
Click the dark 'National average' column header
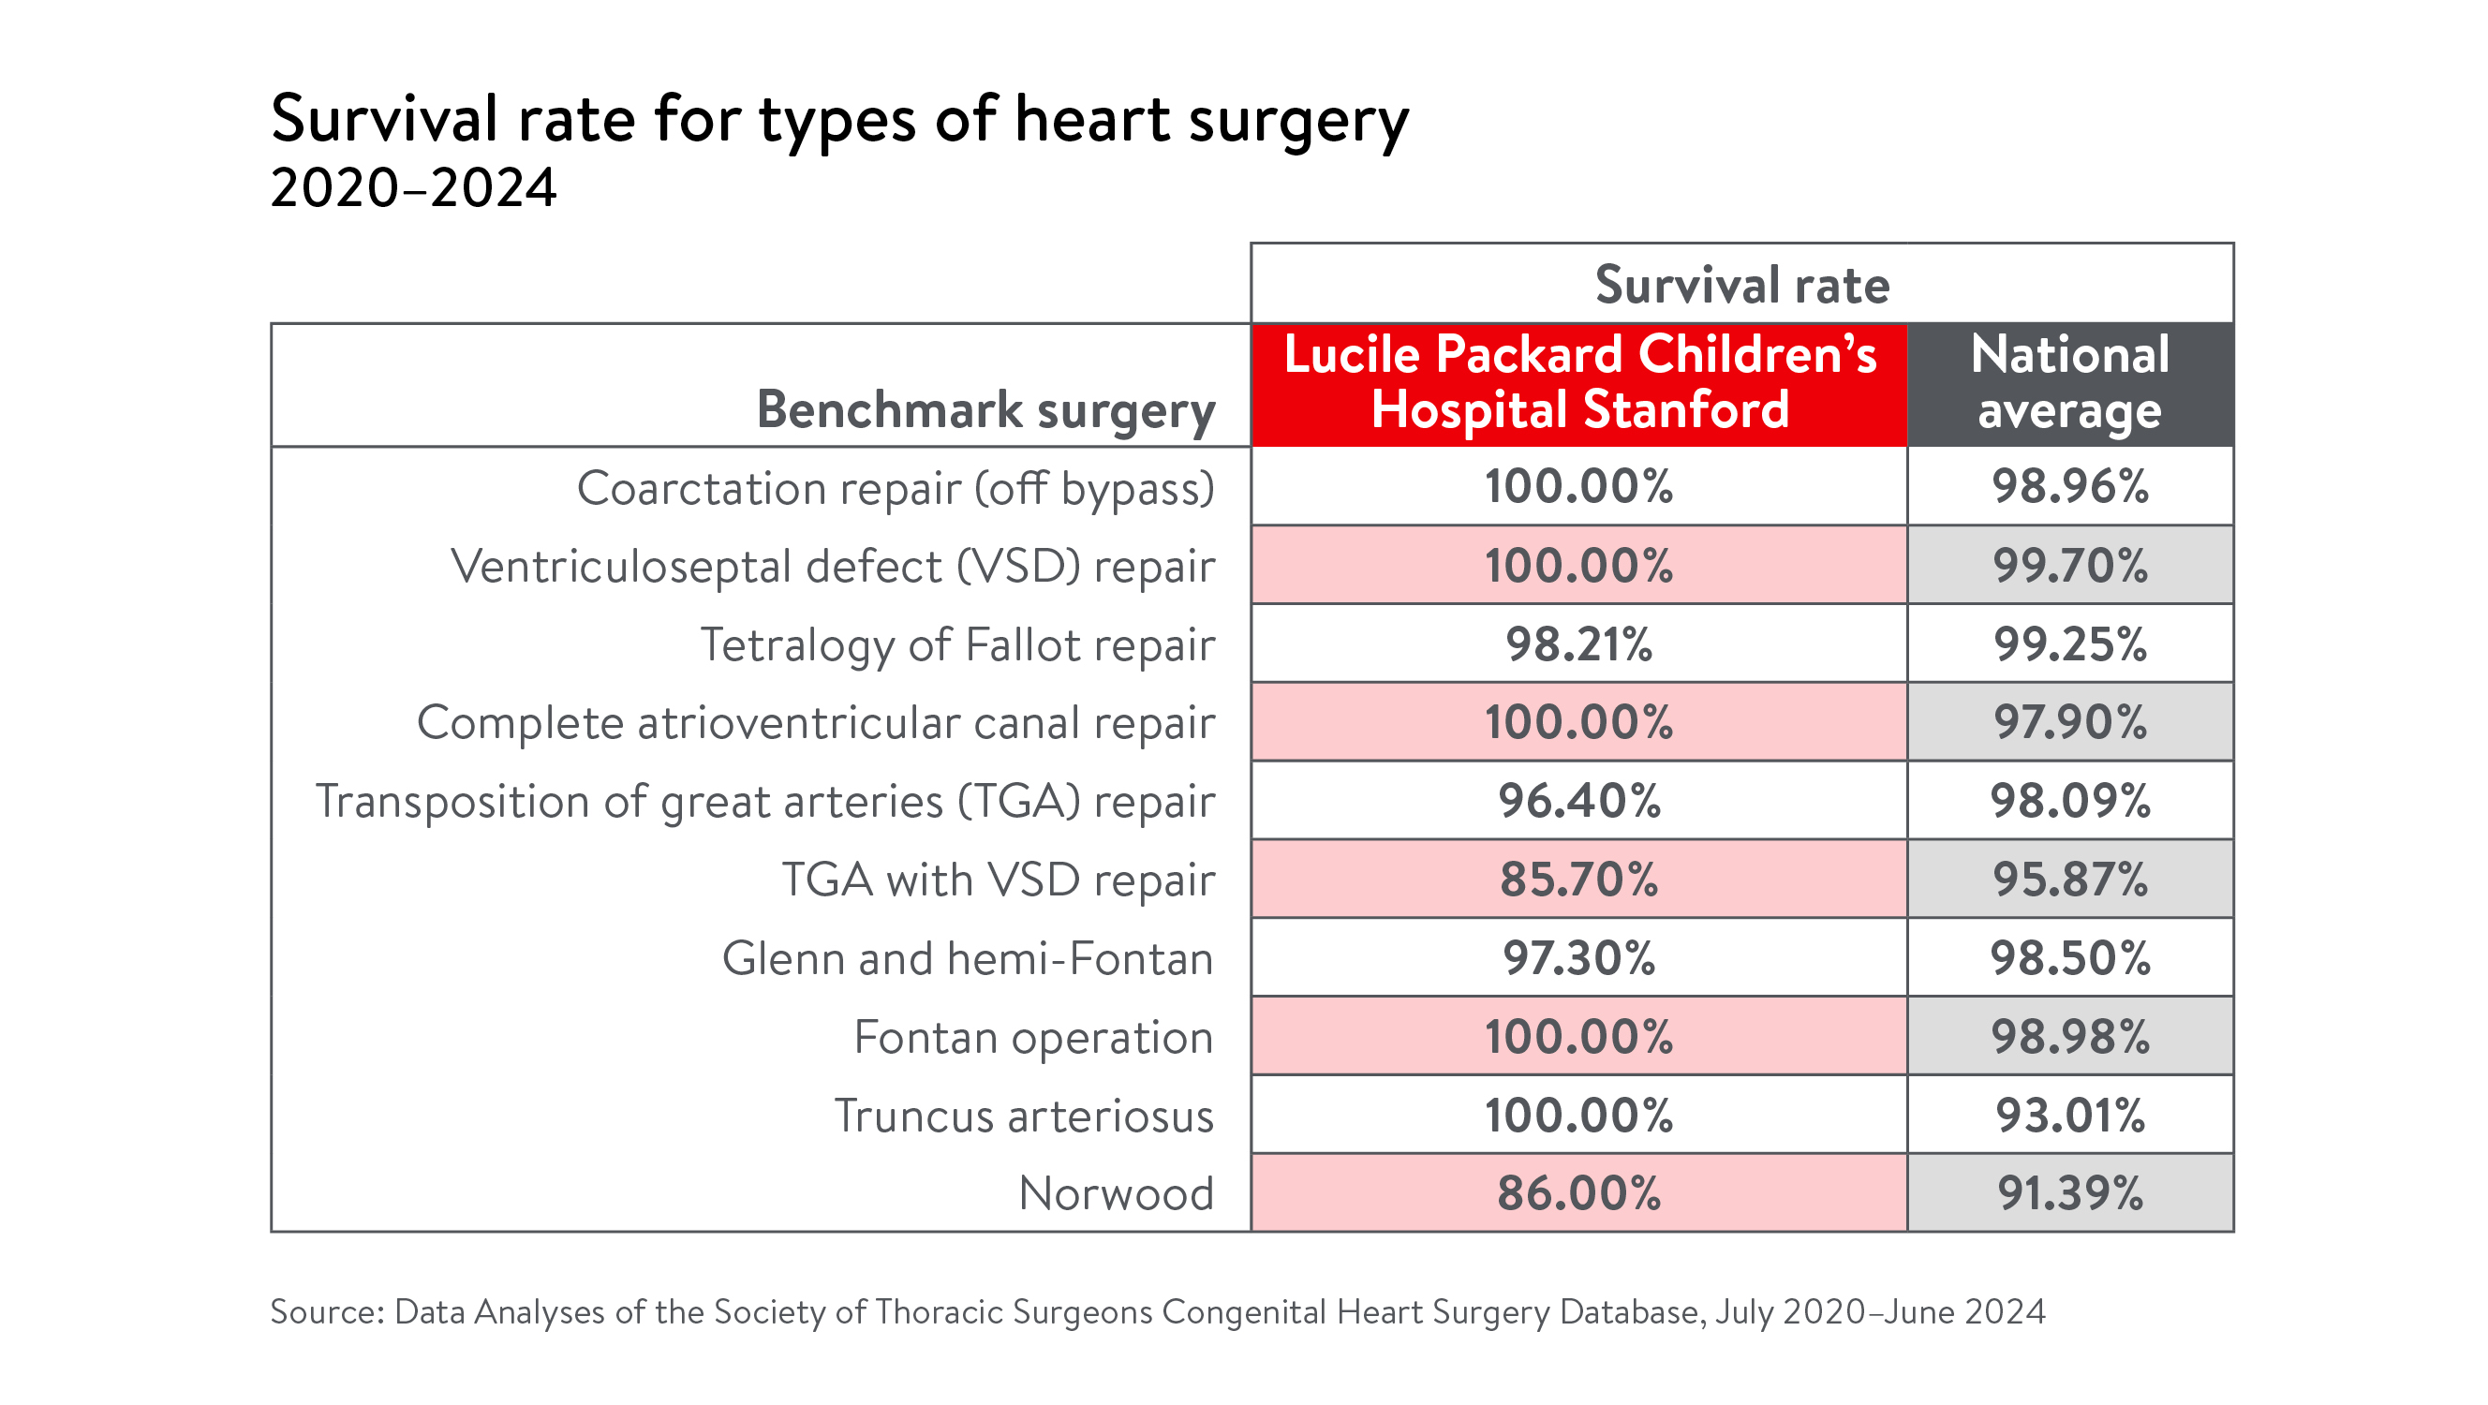coord(2069,382)
